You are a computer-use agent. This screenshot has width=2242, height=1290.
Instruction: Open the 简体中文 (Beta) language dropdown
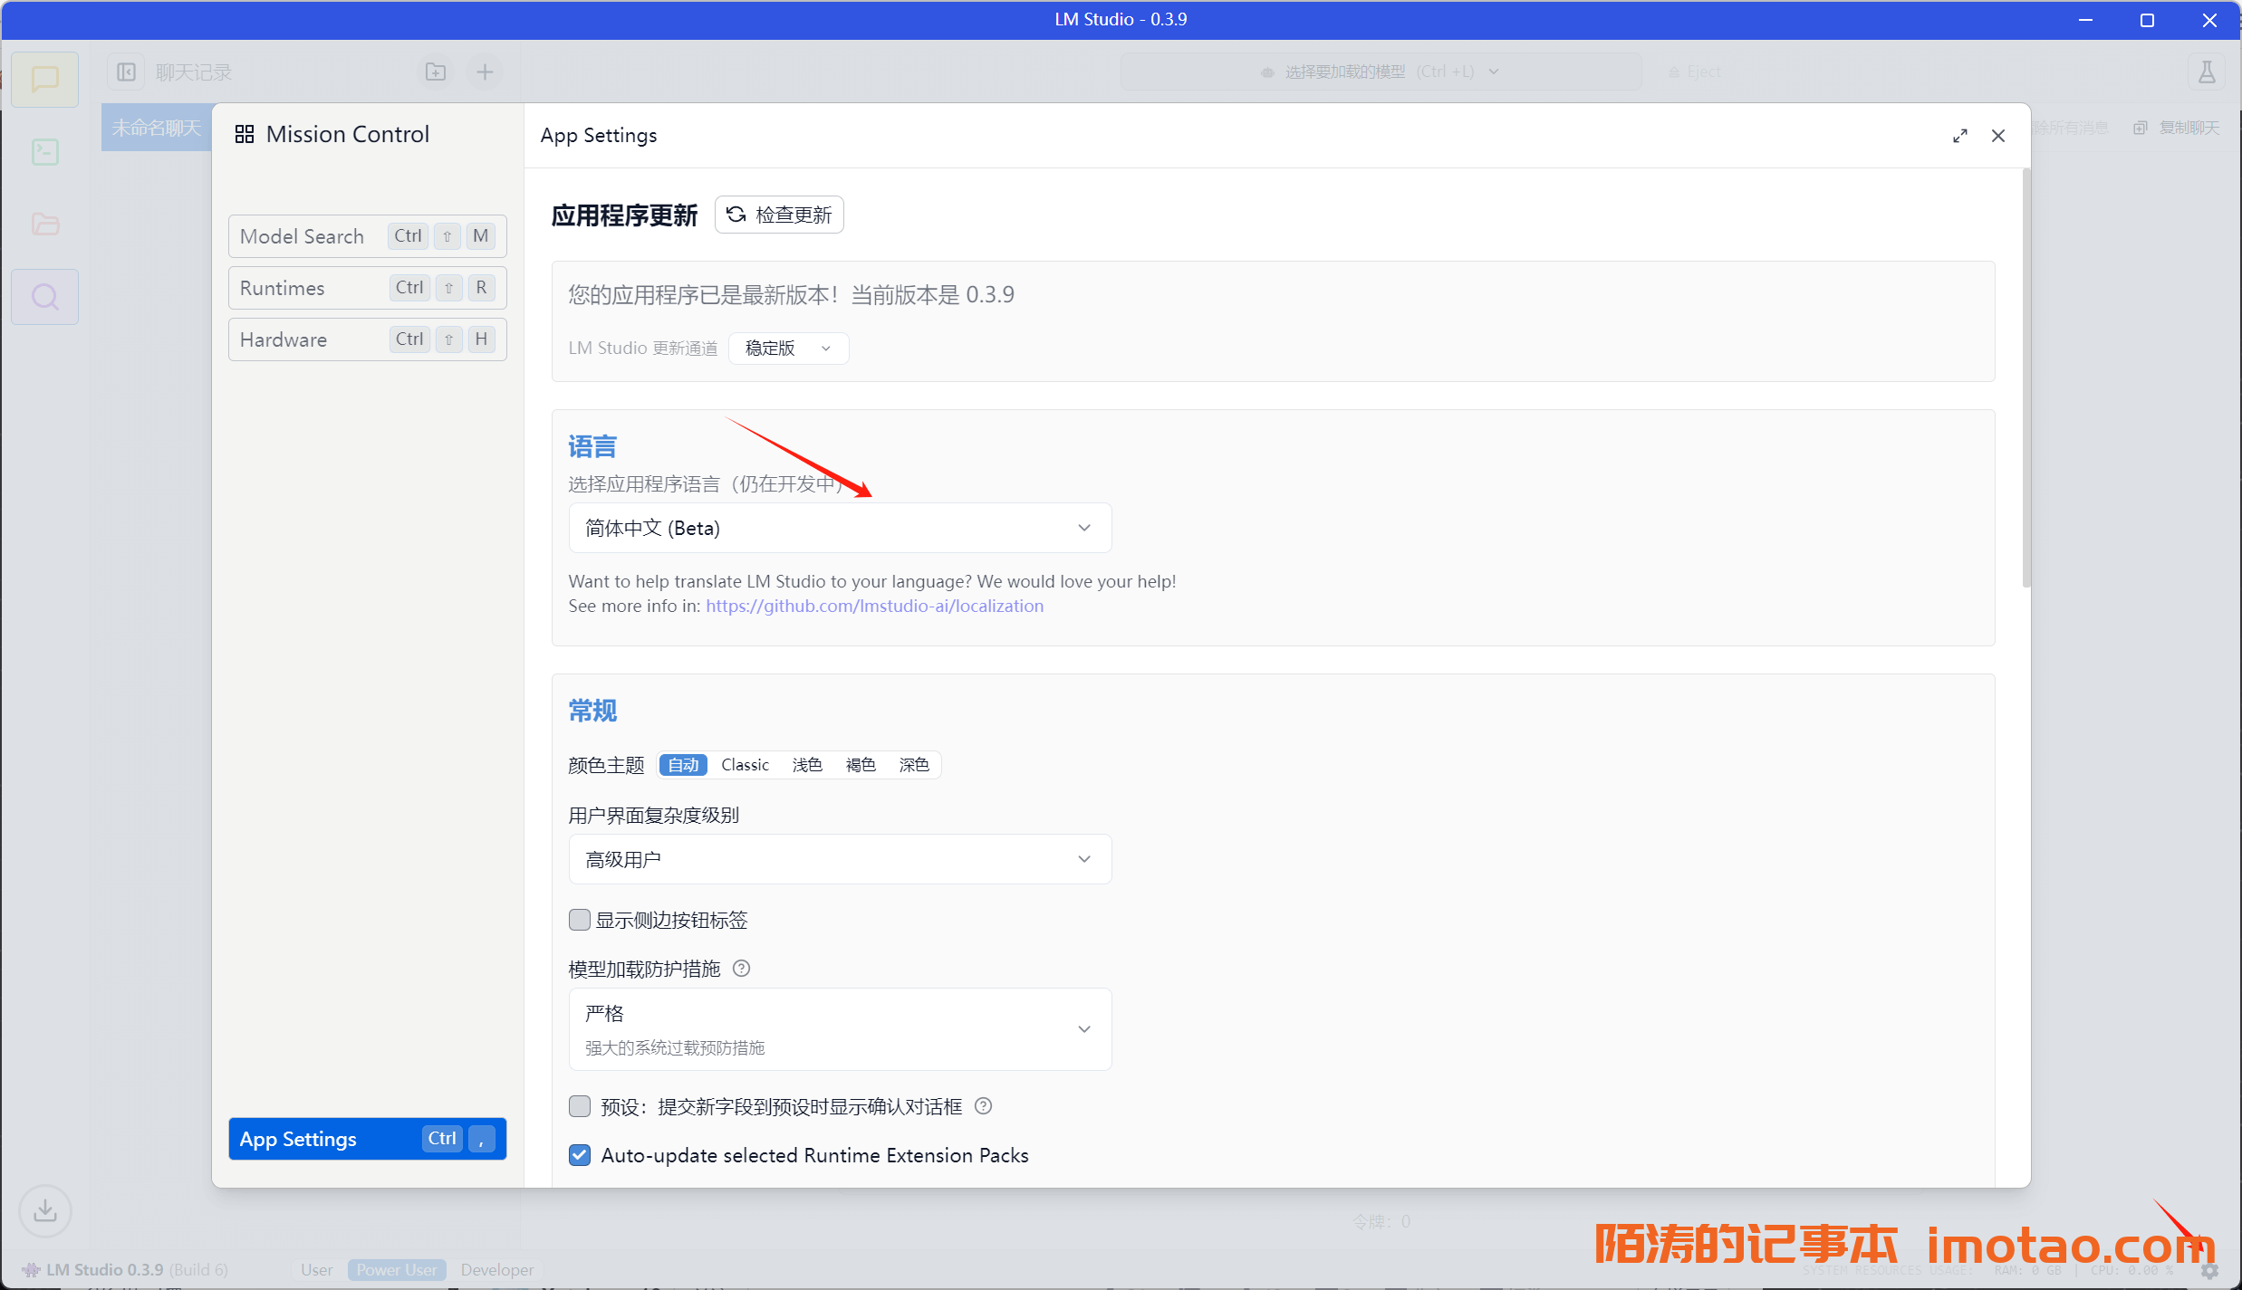839,528
